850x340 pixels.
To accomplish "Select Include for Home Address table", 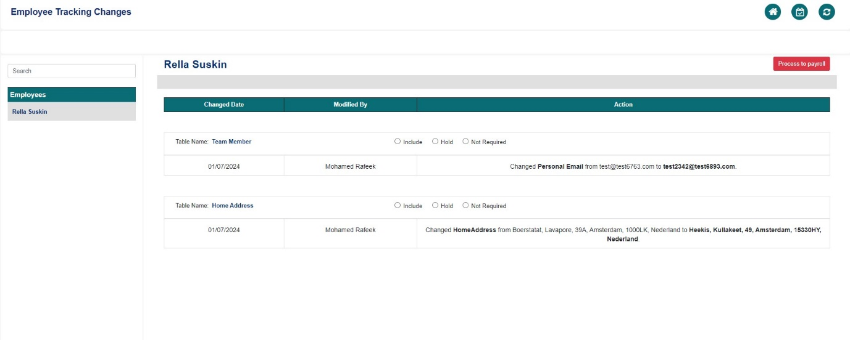I will click(x=398, y=206).
